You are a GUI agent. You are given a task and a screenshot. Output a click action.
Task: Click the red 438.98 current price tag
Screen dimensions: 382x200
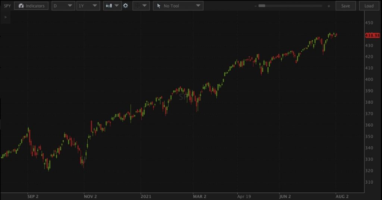point(373,35)
